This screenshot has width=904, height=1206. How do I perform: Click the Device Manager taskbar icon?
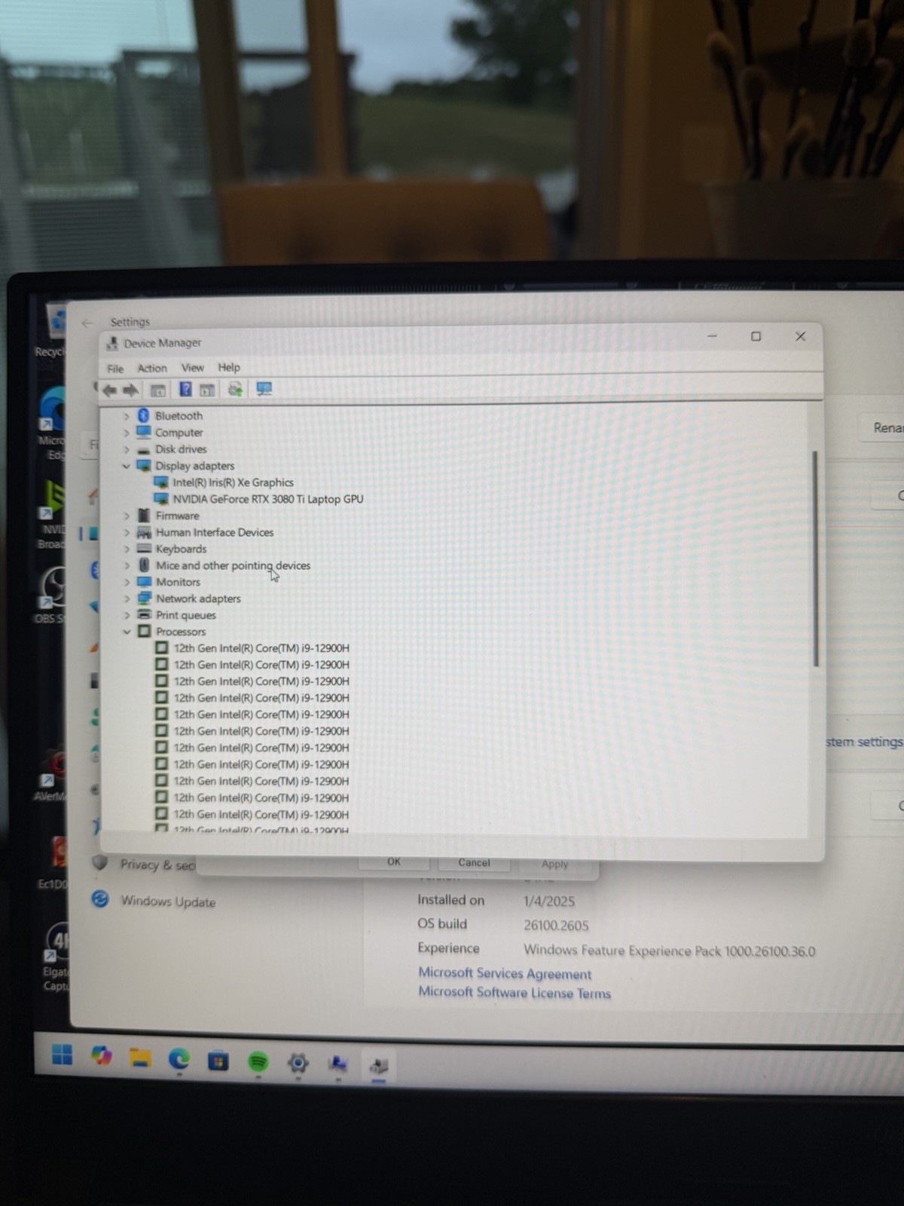[x=378, y=1065]
